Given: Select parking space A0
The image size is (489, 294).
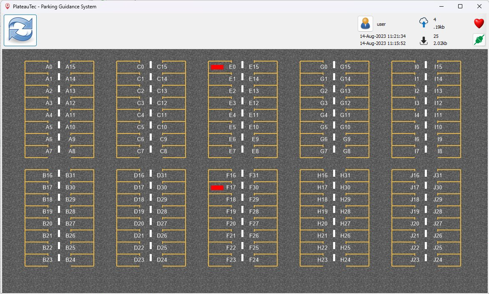Looking at the screenshot, I should click(49, 67).
